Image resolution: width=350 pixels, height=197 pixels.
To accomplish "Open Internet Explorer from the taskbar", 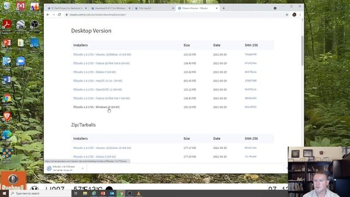I will (94, 193).
